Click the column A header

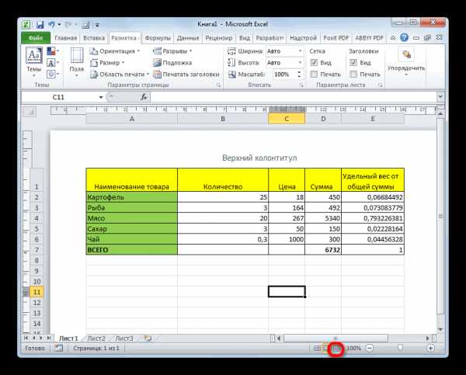pos(132,119)
